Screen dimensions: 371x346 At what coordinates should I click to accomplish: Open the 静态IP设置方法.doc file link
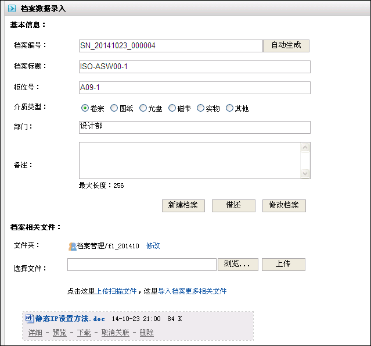click(70, 319)
